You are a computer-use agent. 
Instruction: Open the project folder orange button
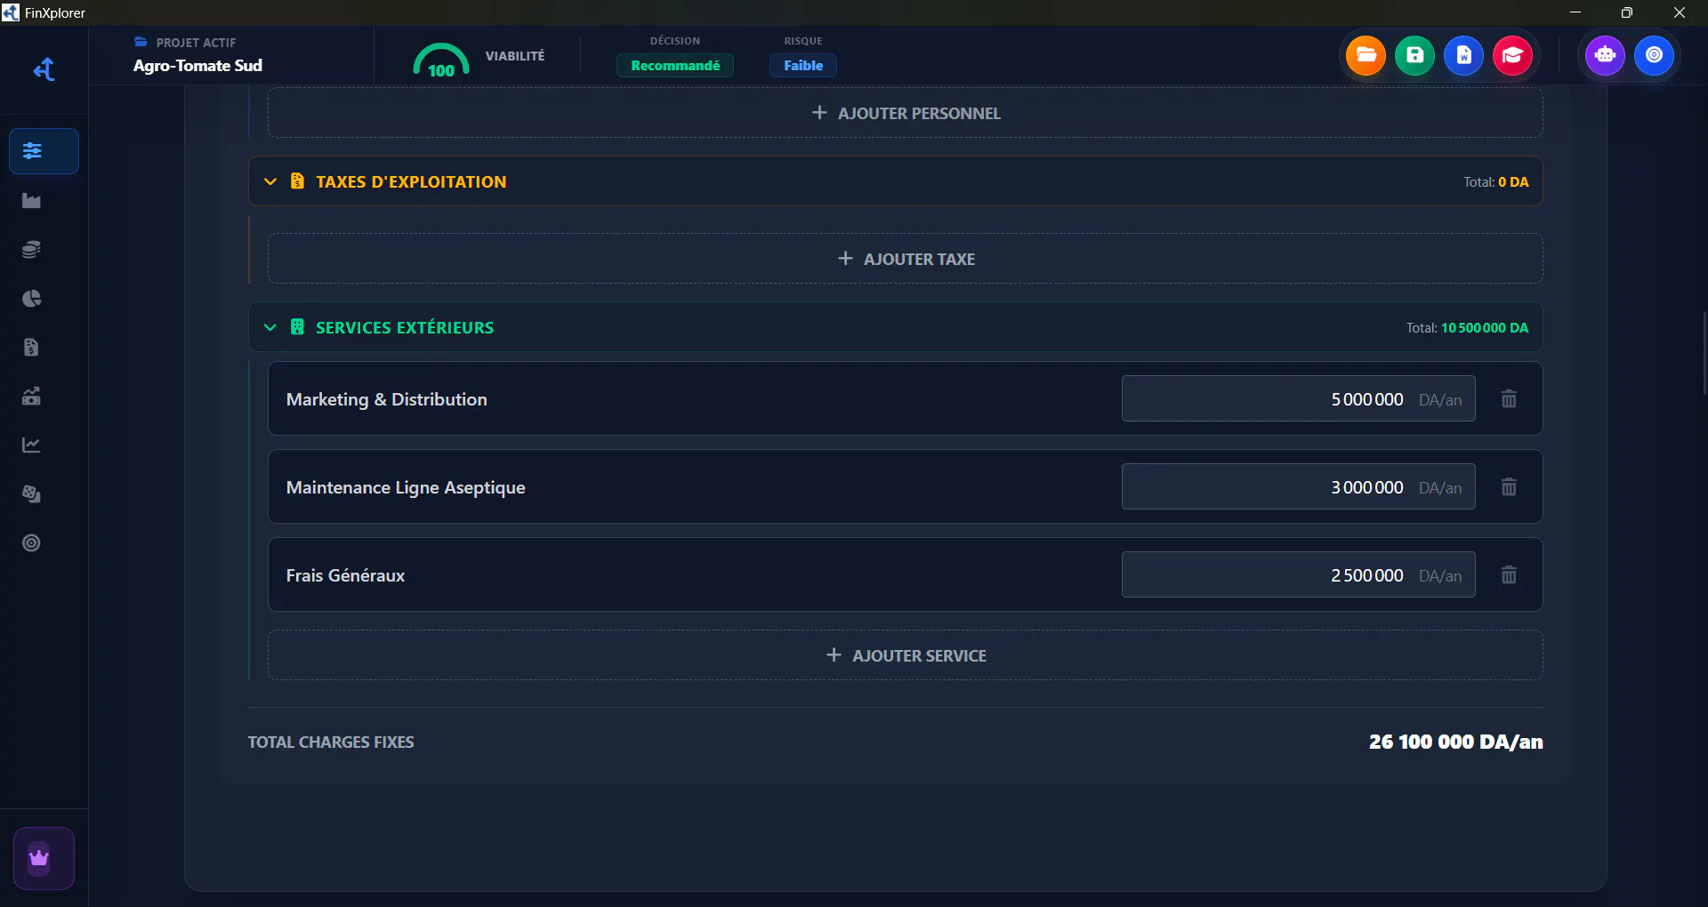point(1366,55)
